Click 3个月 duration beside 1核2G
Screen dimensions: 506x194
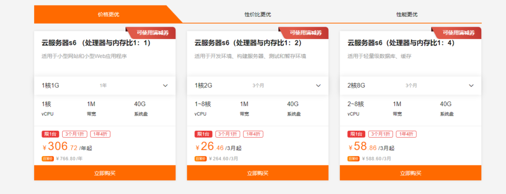point(258,86)
